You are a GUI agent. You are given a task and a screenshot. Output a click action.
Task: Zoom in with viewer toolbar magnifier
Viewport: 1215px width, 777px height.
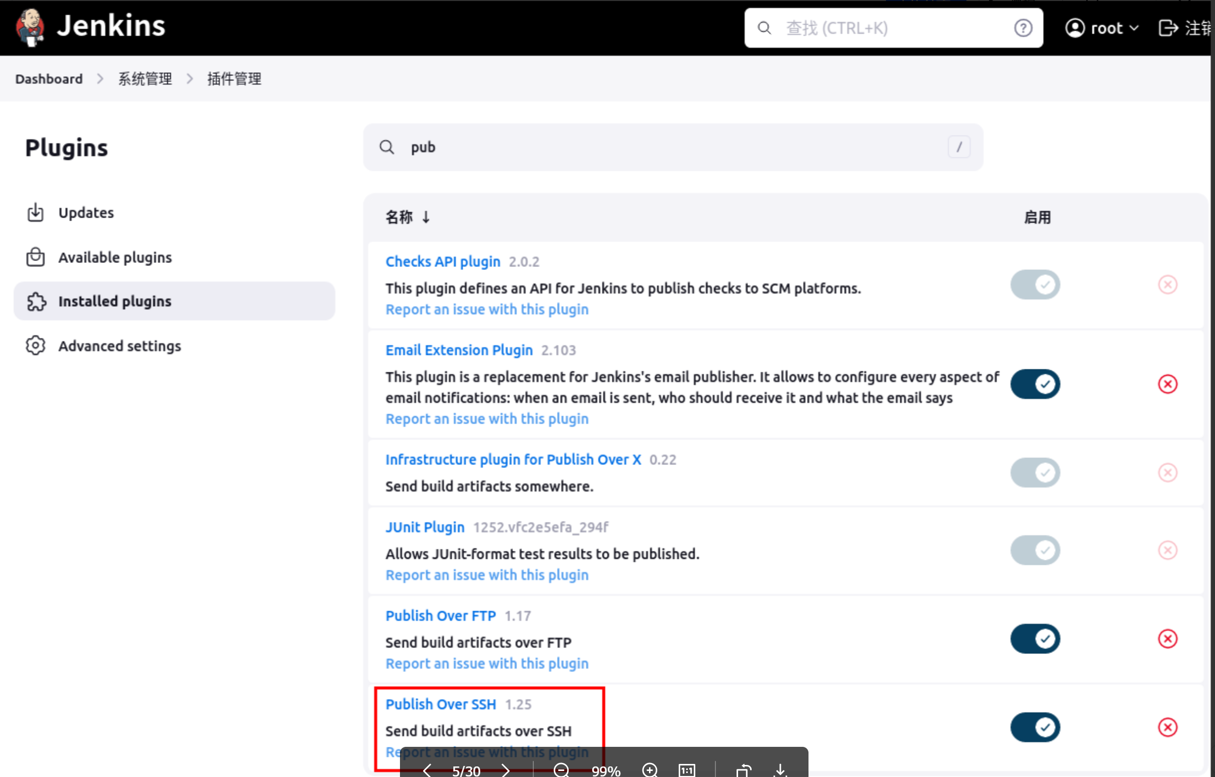(650, 770)
